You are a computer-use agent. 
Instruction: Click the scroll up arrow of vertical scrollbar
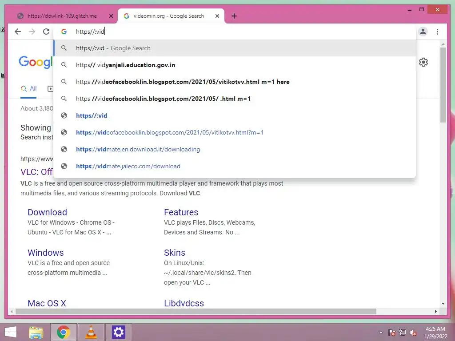click(x=443, y=44)
